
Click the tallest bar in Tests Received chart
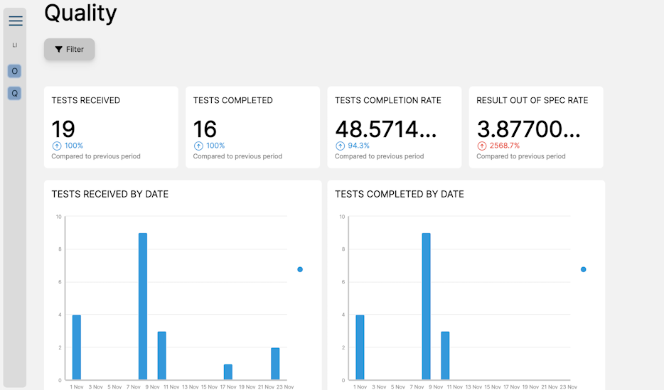point(143,306)
